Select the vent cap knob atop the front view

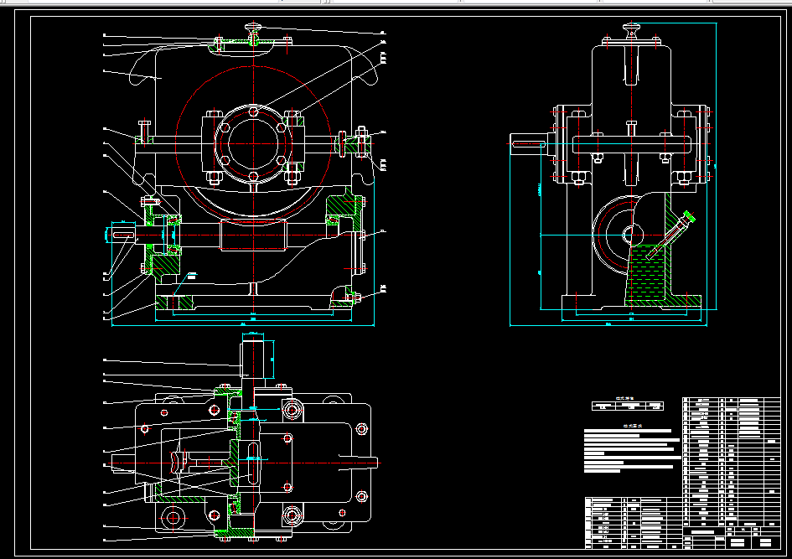254,34
